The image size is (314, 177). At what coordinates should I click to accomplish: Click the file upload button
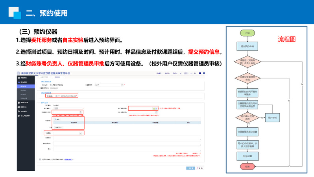[59, 128]
